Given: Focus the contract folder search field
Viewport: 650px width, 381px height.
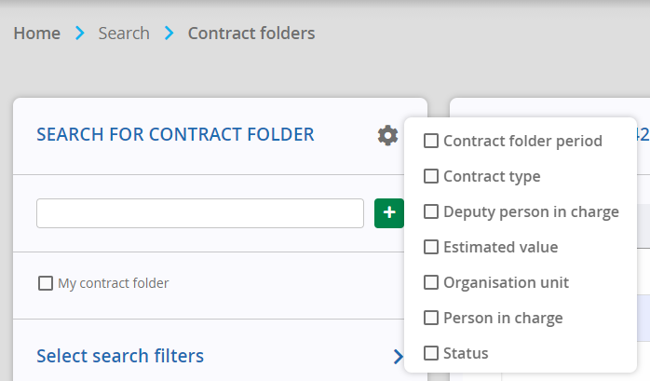Looking at the screenshot, I should (x=200, y=213).
